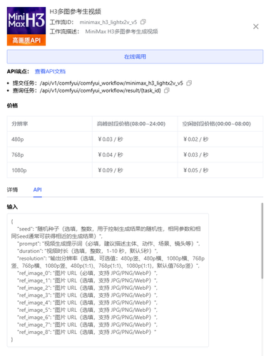Click peak price ¥0.09 / 秒
The image size is (271, 356).
point(111,170)
